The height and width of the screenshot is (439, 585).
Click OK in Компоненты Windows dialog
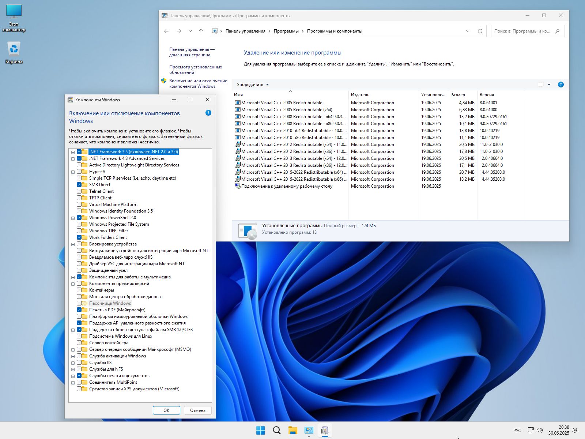pyautogui.click(x=166, y=410)
